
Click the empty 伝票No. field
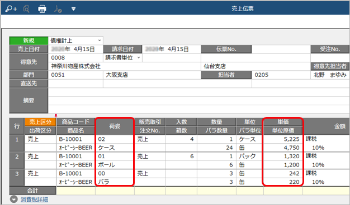click(x=281, y=49)
